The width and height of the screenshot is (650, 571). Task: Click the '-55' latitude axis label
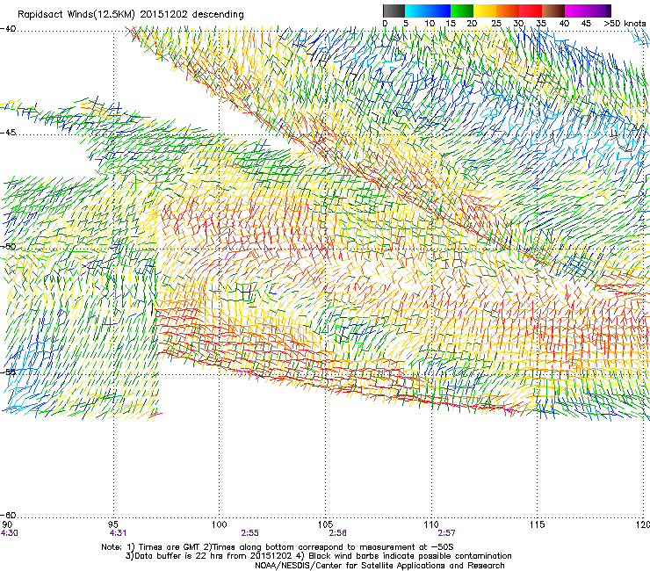pyautogui.click(x=8, y=372)
